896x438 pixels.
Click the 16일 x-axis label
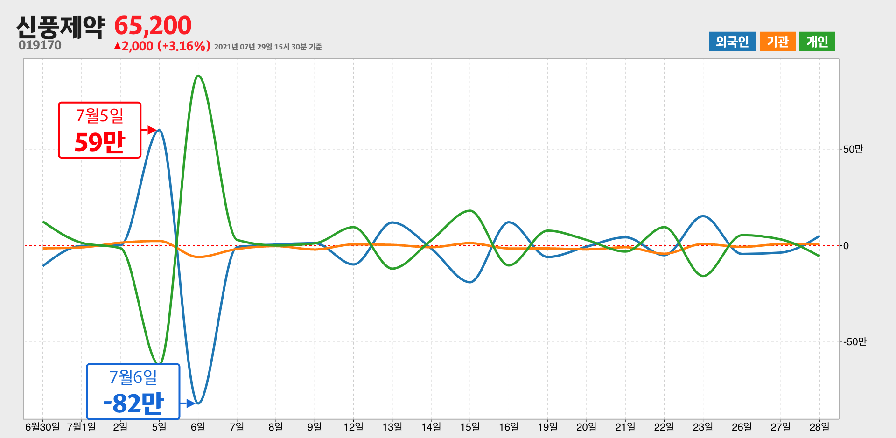point(509,427)
